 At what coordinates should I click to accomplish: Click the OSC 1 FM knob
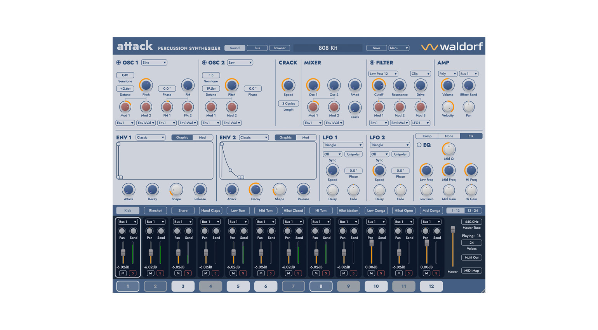[x=188, y=85]
